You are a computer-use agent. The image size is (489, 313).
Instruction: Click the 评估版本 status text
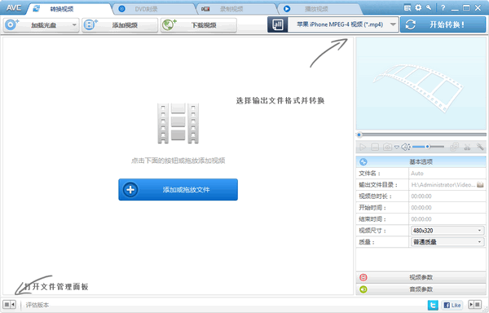point(37,305)
